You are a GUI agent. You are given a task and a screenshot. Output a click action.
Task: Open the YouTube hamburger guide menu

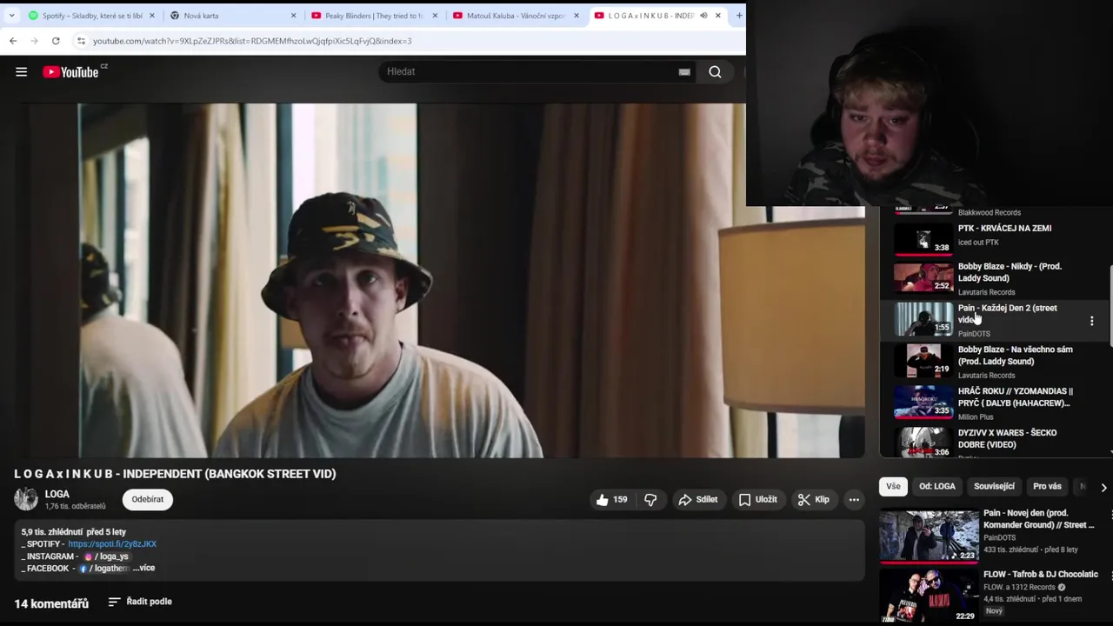(x=21, y=72)
